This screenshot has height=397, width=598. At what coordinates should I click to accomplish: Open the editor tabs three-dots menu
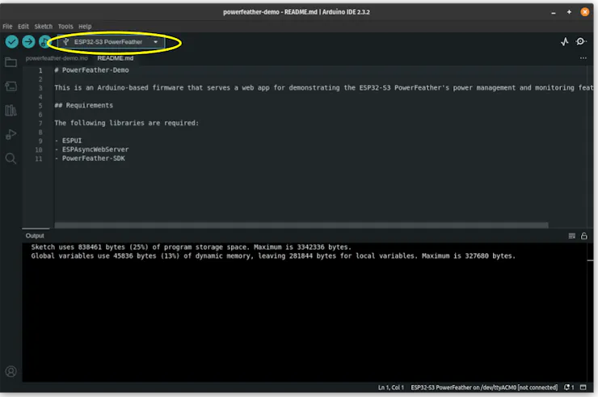click(583, 58)
